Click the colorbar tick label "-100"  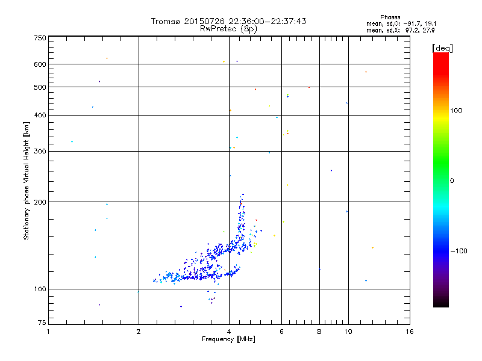click(459, 251)
